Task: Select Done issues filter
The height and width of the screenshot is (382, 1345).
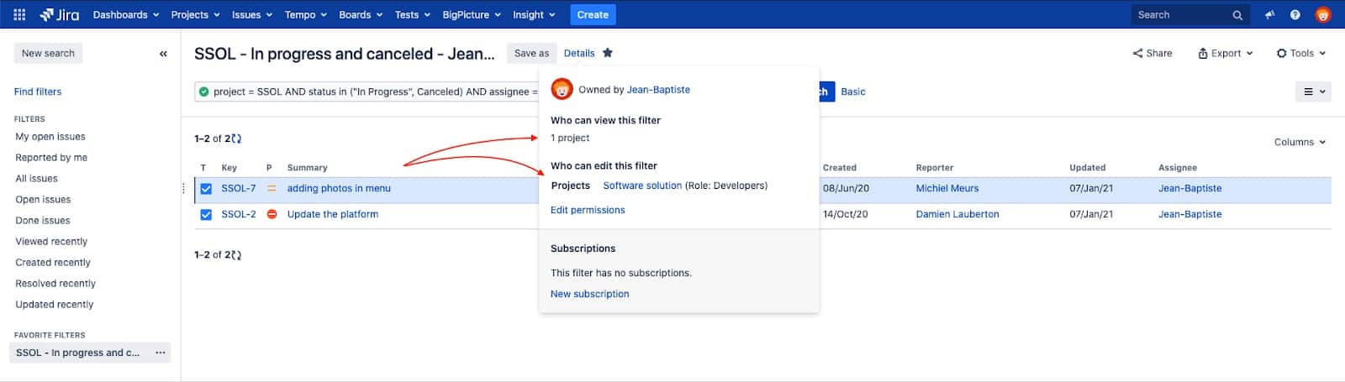Action: point(43,221)
